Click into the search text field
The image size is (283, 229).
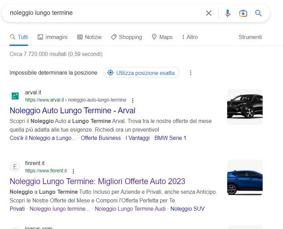click(103, 13)
